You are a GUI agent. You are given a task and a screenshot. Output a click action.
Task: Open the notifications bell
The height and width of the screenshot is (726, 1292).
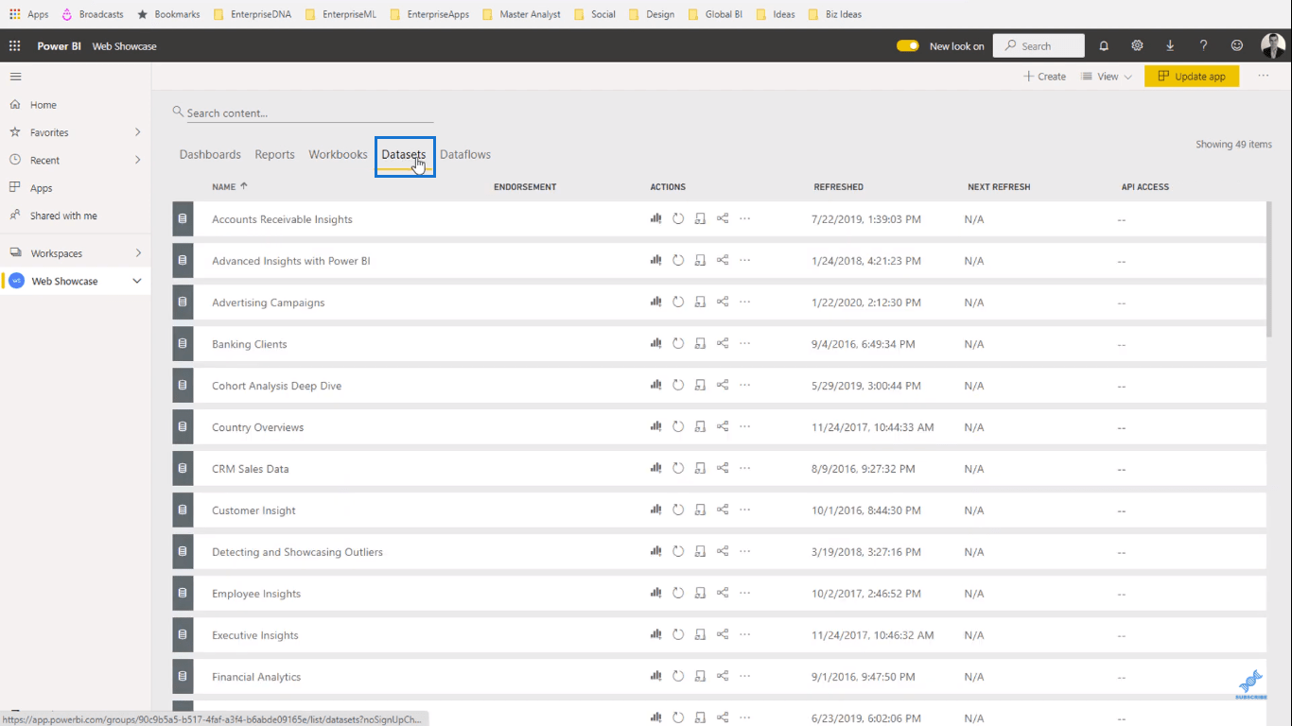[x=1104, y=45]
